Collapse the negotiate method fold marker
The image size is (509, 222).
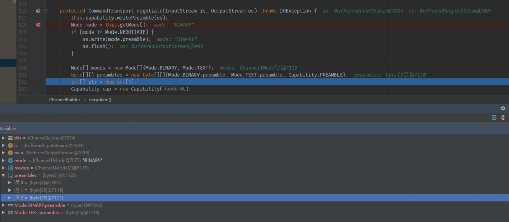point(46,10)
